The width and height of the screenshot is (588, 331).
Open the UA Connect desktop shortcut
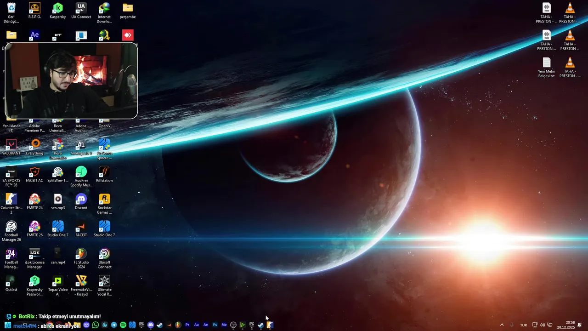[81, 11]
